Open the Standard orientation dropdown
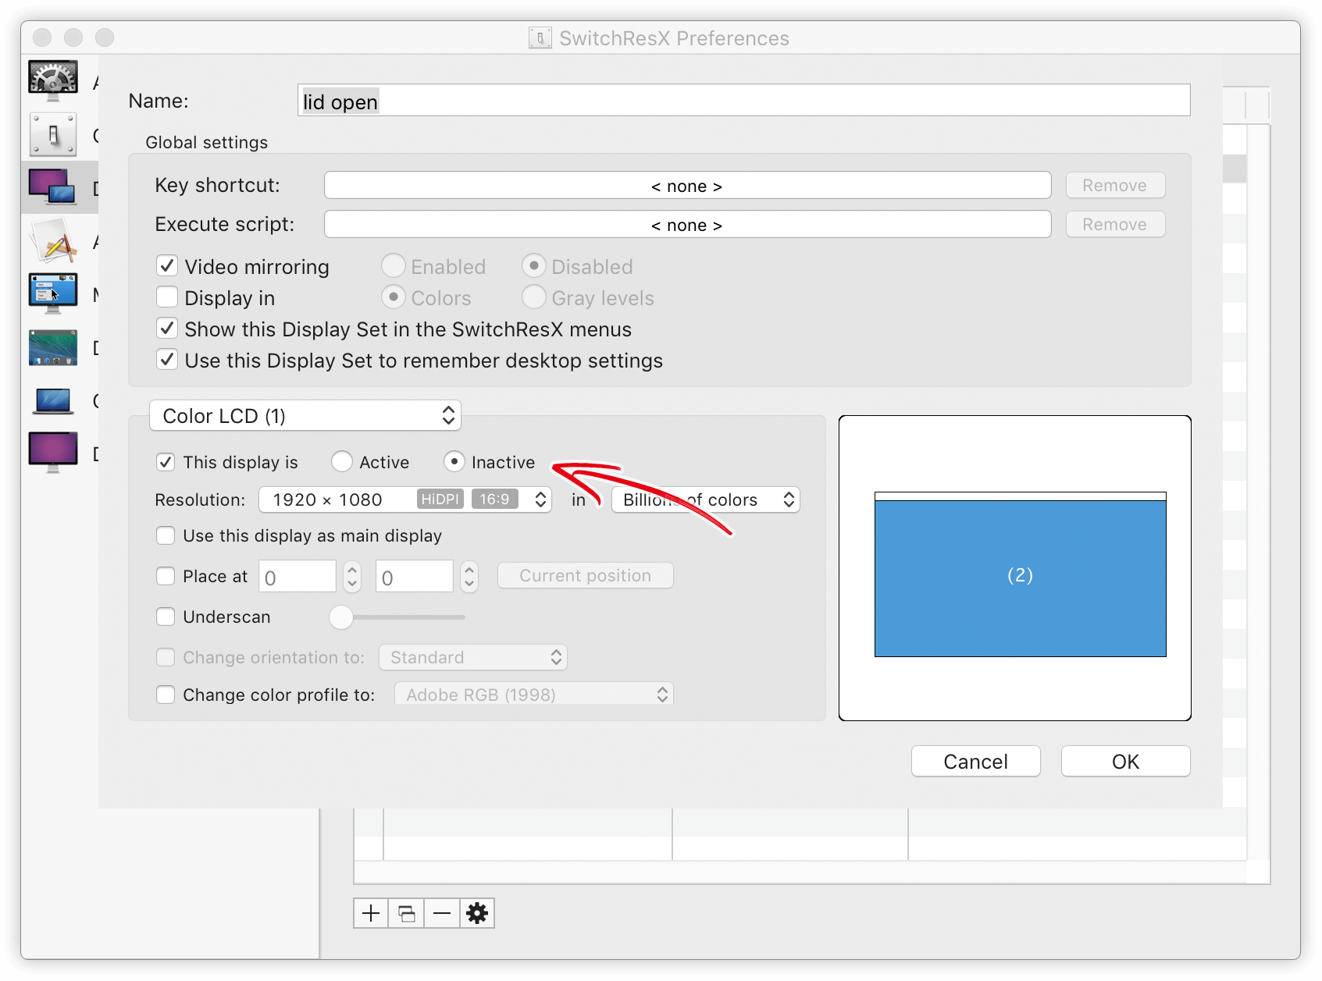Viewport: 1322px width, 981px height. click(x=473, y=657)
